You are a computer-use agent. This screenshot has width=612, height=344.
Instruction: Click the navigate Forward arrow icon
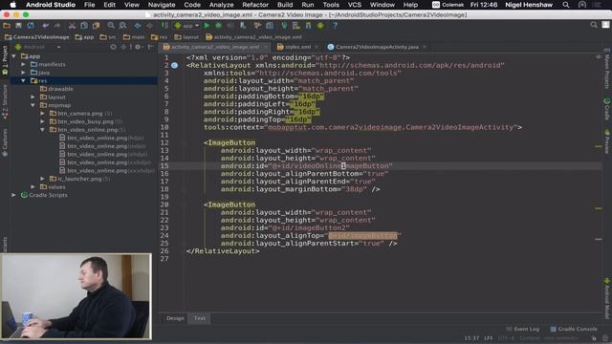point(149,26)
